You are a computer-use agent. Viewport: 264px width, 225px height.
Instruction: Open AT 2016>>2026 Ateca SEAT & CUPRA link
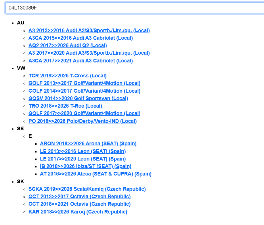click(x=95, y=174)
